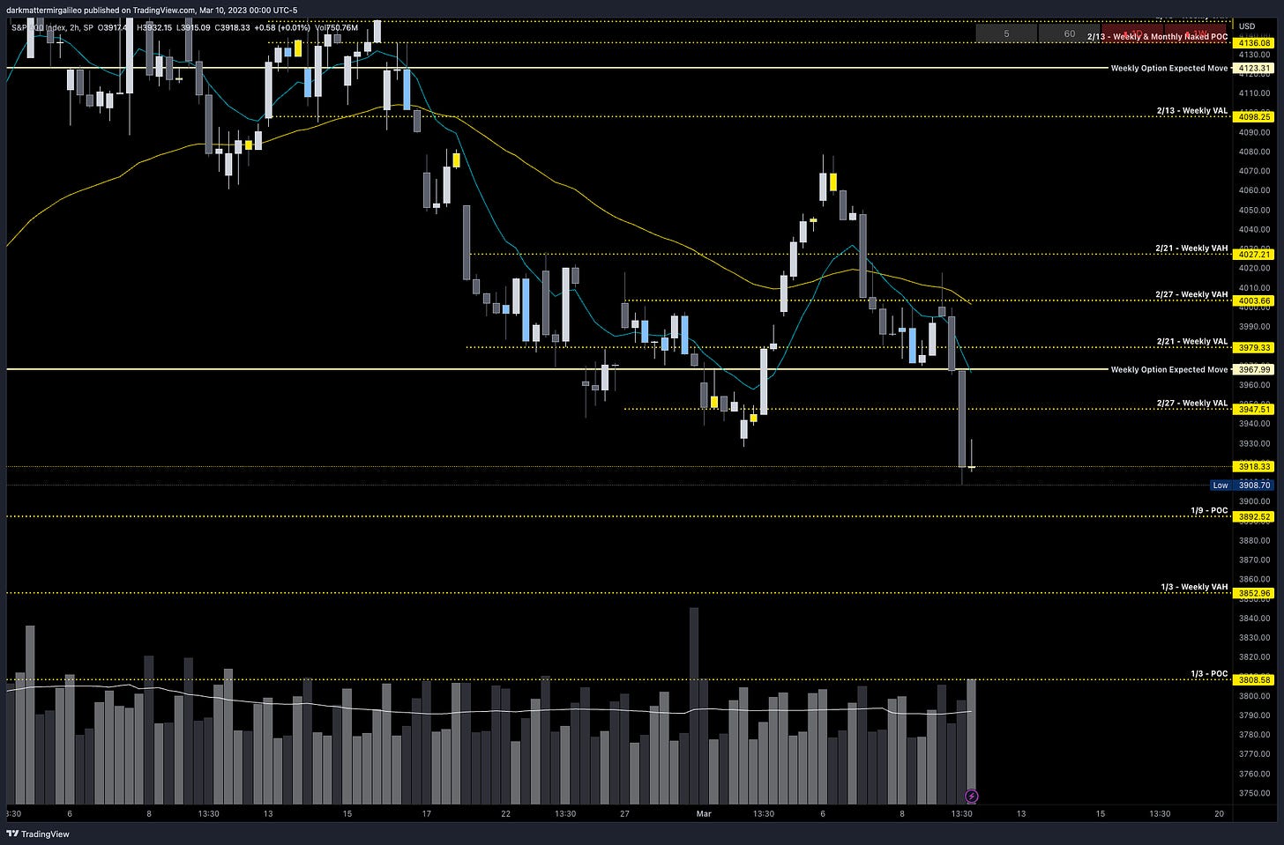Click the 2/21 - Weekly VAL line label
This screenshot has height=845, width=1284.
pos(1192,341)
